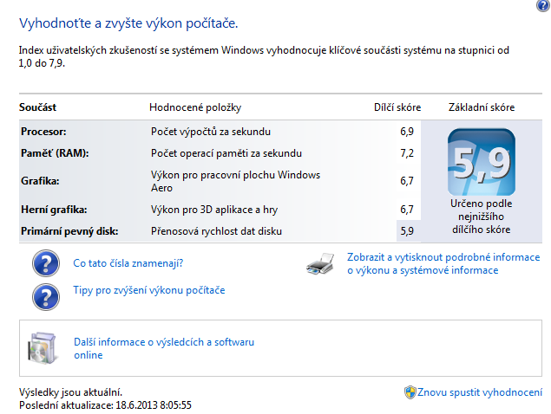Open "Tipy pro zvýšení výkonu počítače" link
This screenshot has height=414, width=551.
coord(148,290)
